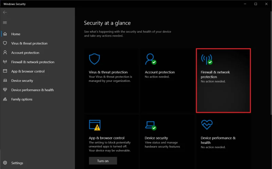
Task: Click the Turn on button
Action: coord(103,161)
